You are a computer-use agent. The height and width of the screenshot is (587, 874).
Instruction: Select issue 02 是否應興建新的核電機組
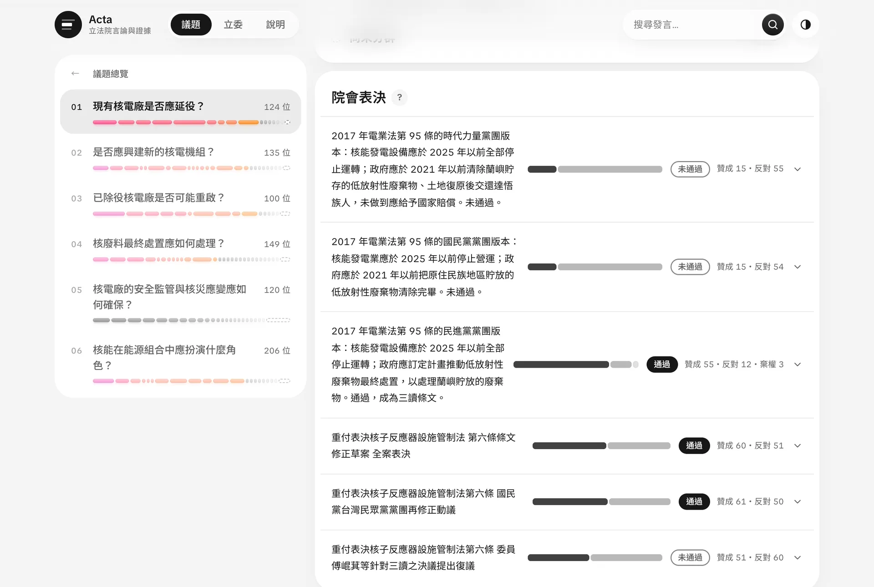click(180, 157)
